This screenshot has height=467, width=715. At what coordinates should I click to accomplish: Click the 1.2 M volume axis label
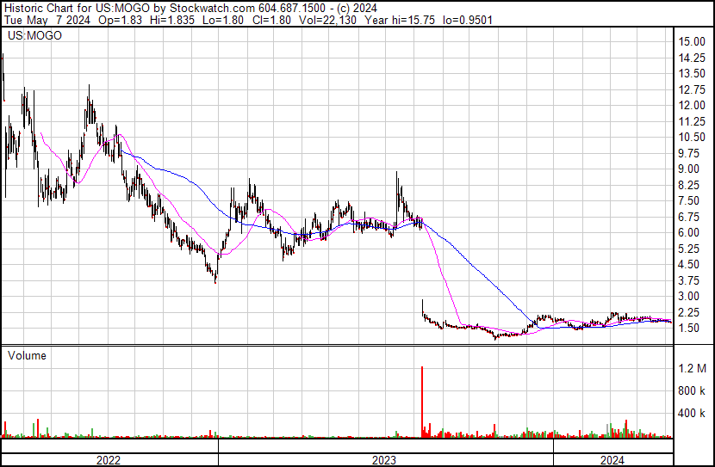click(x=693, y=368)
